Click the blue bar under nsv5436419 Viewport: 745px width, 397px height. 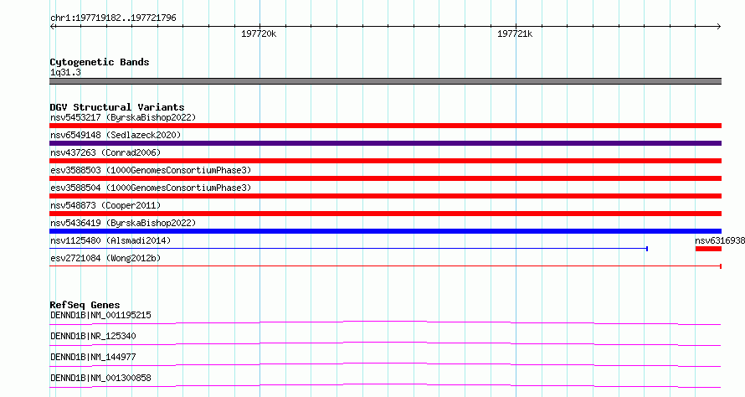coord(385,231)
